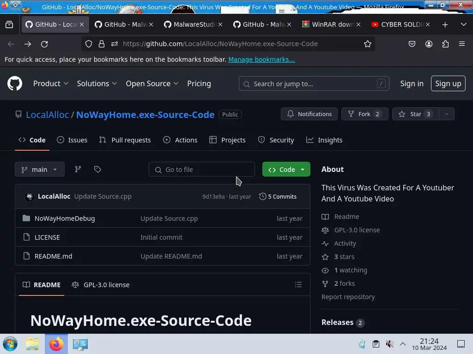The height and width of the screenshot is (354, 473).
Task: Open README outline list icon
Action: click(x=298, y=284)
